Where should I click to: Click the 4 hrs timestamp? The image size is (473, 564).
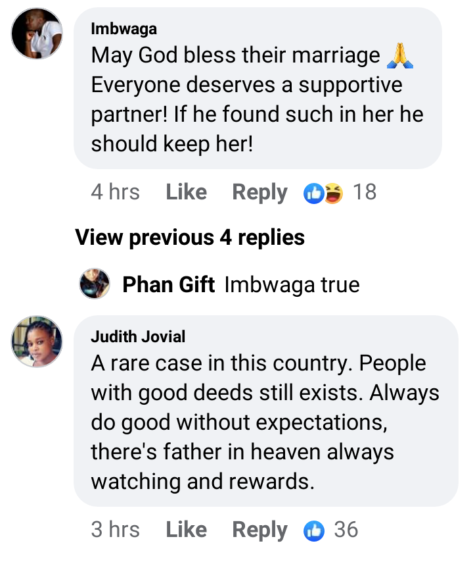click(x=115, y=192)
